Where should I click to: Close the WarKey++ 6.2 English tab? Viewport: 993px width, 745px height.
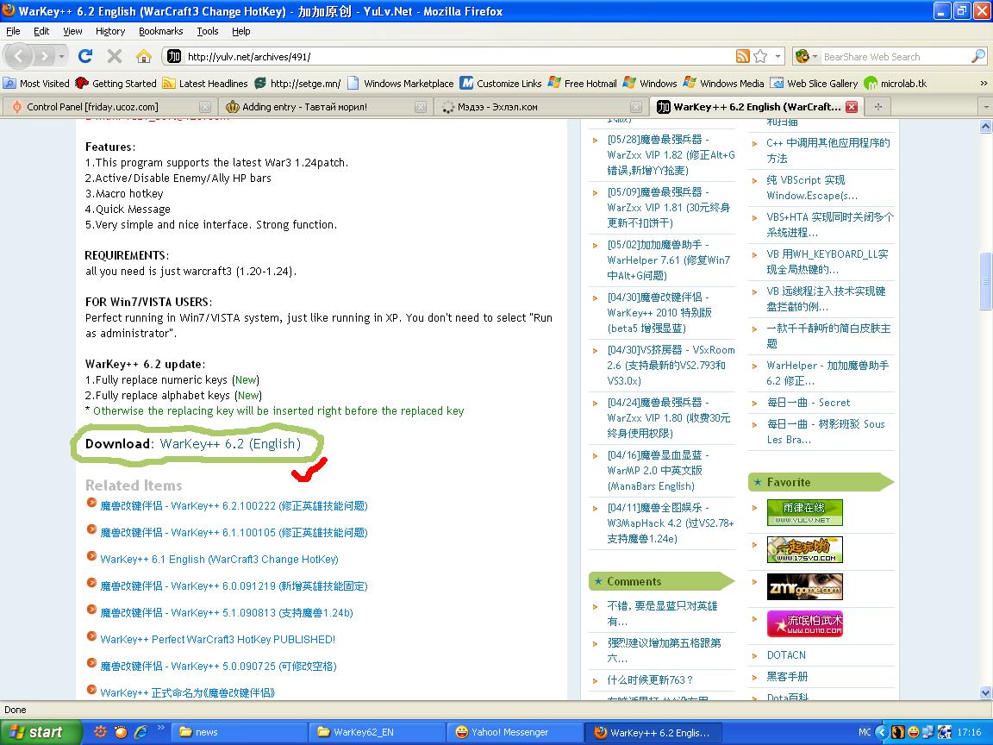(852, 106)
